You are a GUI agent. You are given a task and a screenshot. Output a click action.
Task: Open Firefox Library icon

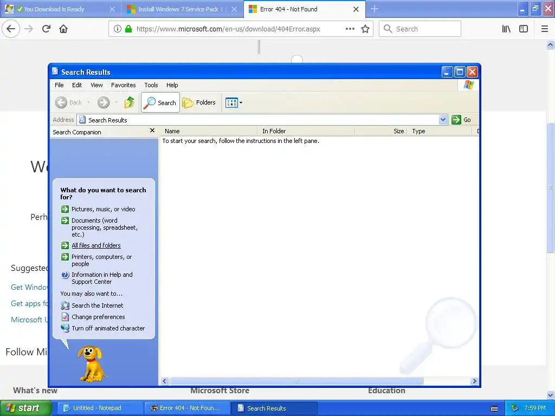(506, 29)
